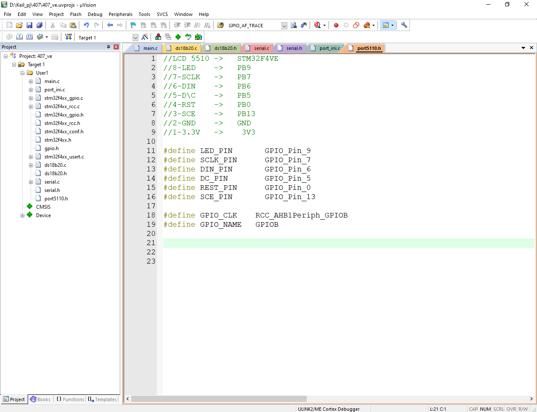This screenshot has height=412, width=537.
Task: Build the target files
Action: click(19, 37)
